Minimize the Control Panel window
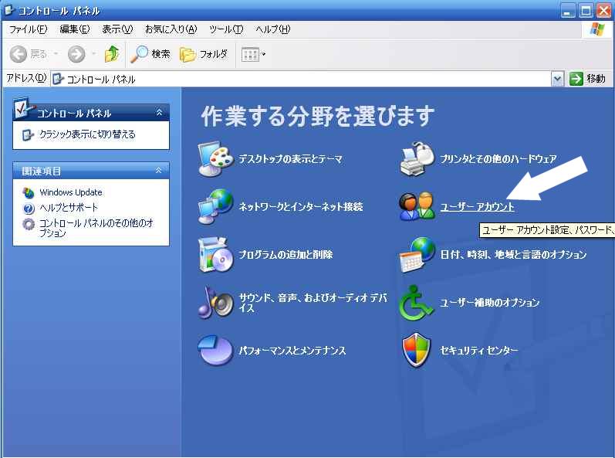Screen dimensions: 615x458 (x=567, y=11)
